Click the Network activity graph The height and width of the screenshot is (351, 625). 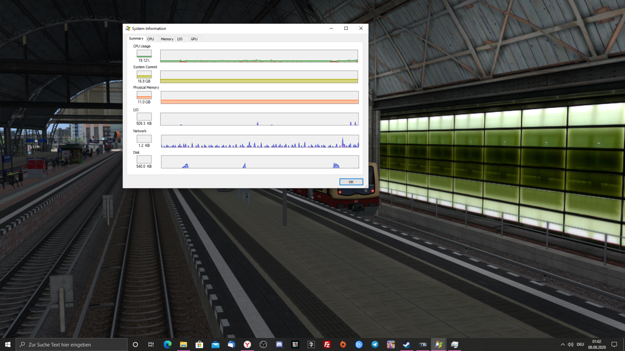pyautogui.click(x=260, y=141)
